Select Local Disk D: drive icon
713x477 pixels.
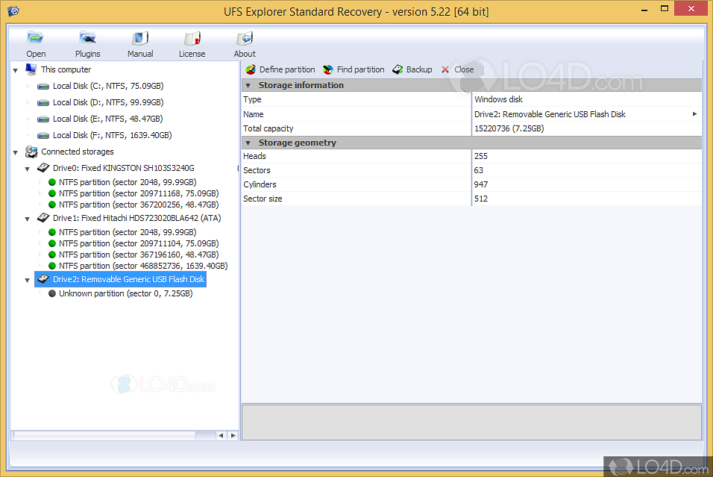coord(43,102)
